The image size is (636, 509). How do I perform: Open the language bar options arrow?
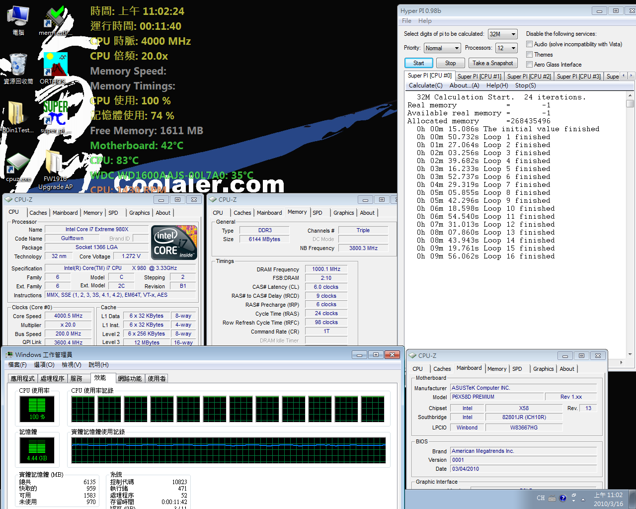coord(574,501)
